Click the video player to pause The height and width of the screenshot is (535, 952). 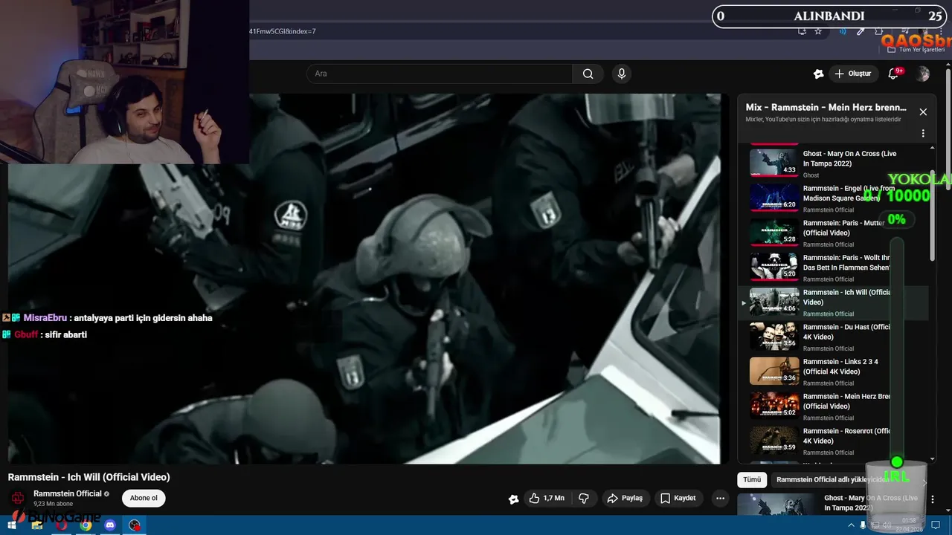click(364, 279)
